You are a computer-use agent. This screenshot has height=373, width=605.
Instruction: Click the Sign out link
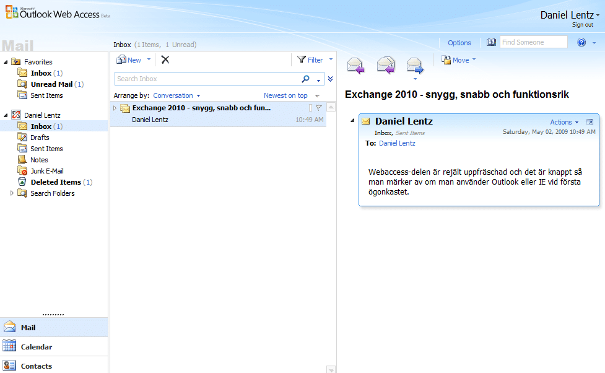click(582, 25)
